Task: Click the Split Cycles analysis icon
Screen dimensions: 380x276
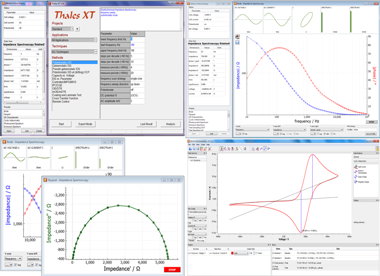Action: point(355,167)
